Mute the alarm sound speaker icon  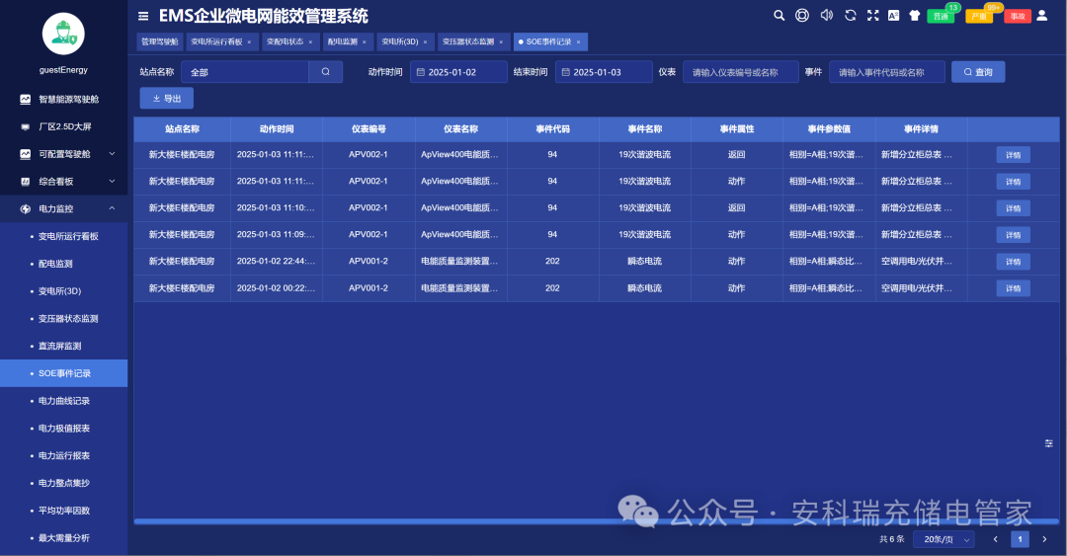tap(826, 15)
